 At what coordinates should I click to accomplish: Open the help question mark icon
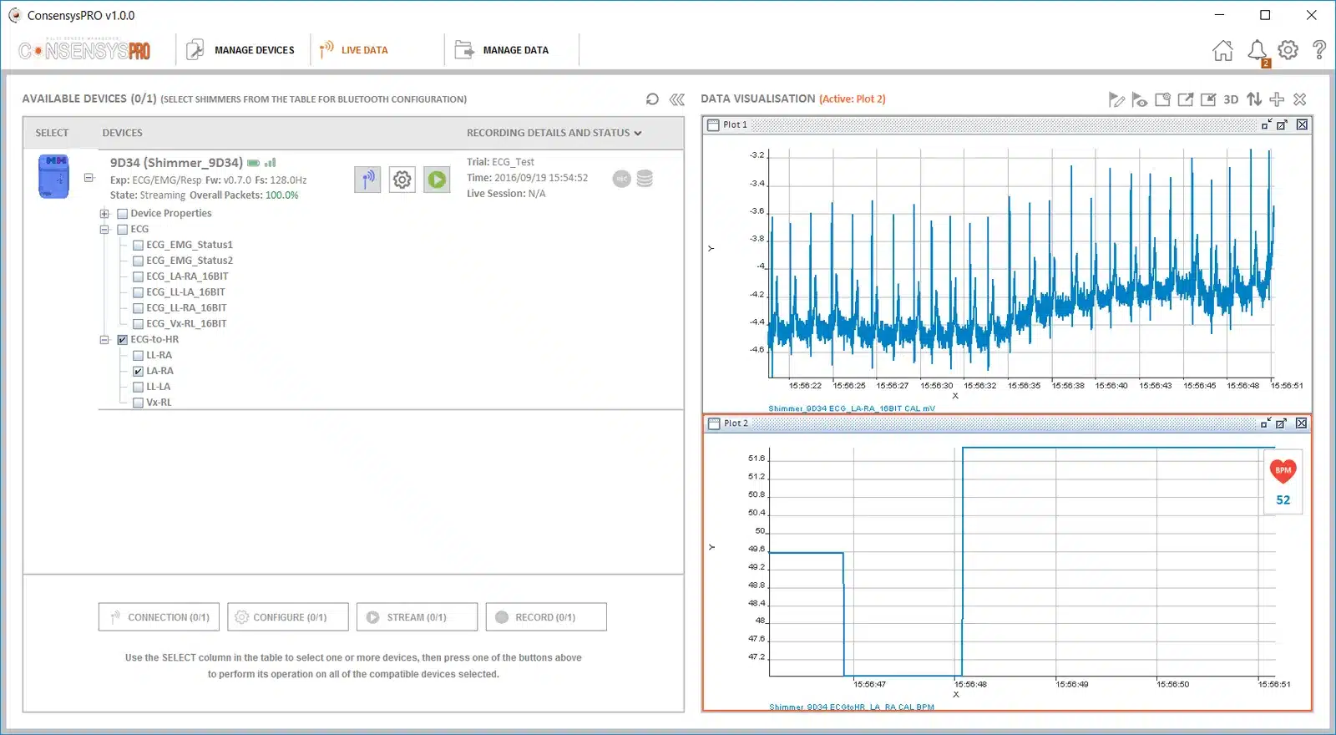pyautogui.click(x=1319, y=50)
